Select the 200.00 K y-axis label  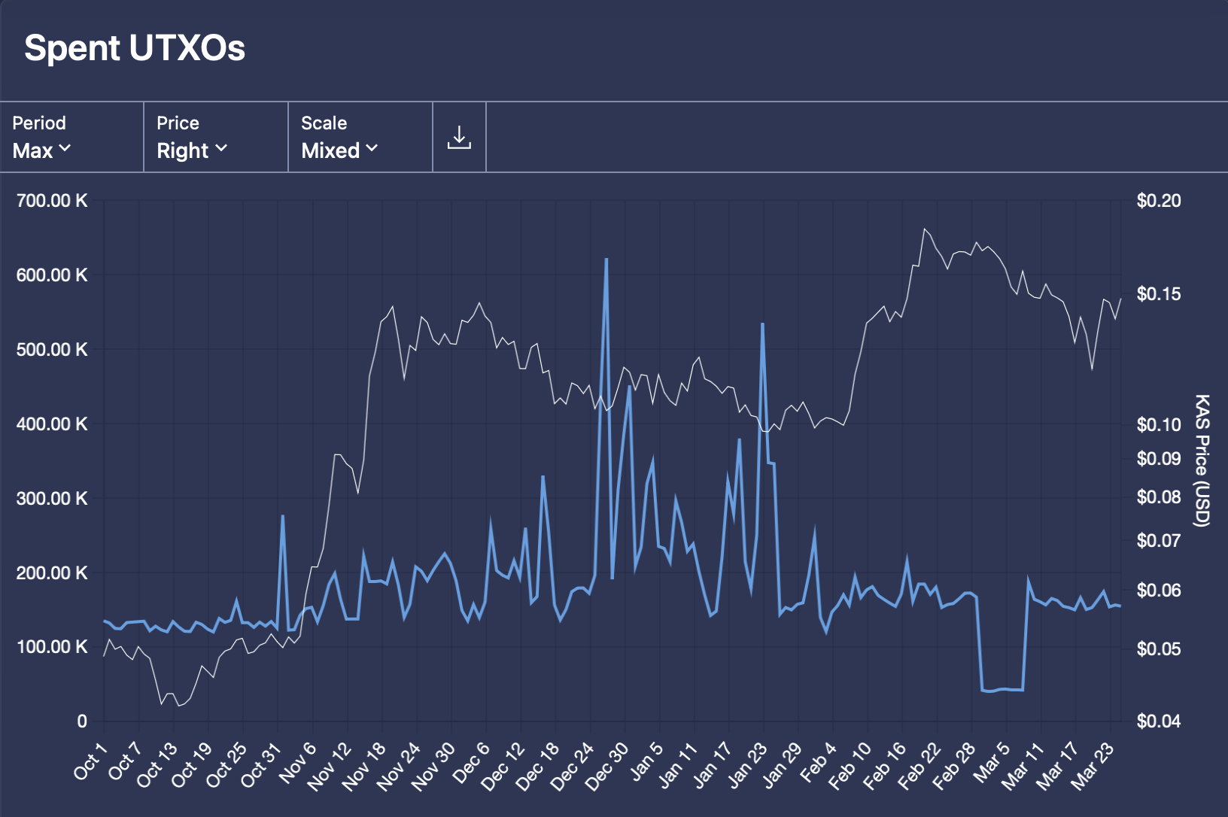pos(52,573)
